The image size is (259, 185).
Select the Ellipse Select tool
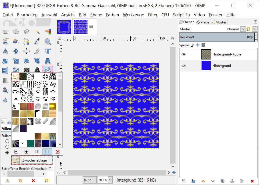[16, 31]
